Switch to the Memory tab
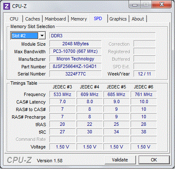Viewport: 175px width, 169px height. 79,19
